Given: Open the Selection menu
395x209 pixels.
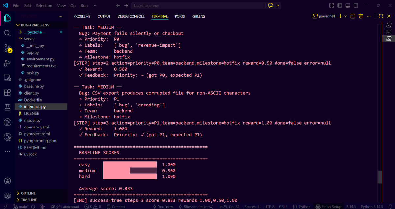Looking at the screenshot, I should [44, 6].
